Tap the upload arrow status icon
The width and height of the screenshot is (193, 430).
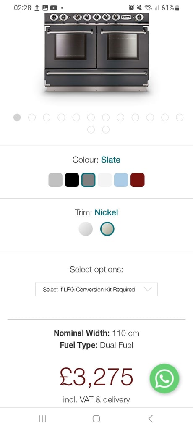(x=37, y=8)
